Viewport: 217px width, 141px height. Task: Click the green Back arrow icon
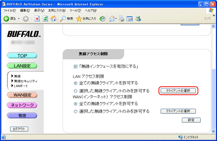coord(6,19)
